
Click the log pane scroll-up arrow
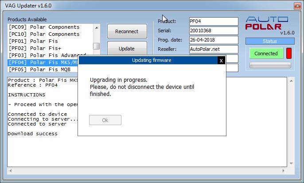(x=291, y=81)
